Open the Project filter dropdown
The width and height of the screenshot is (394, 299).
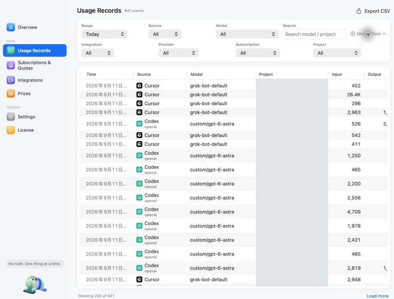click(x=337, y=53)
